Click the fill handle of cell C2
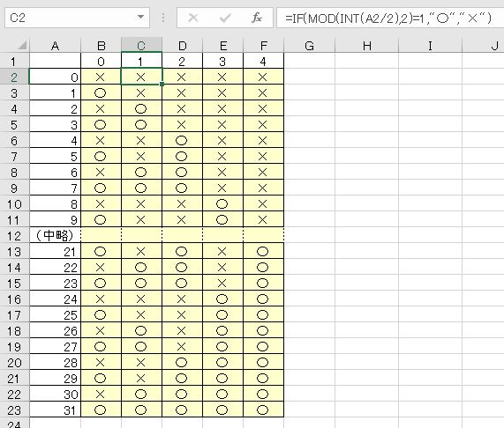Viewport: 504px width, 428px height. click(x=162, y=84)
